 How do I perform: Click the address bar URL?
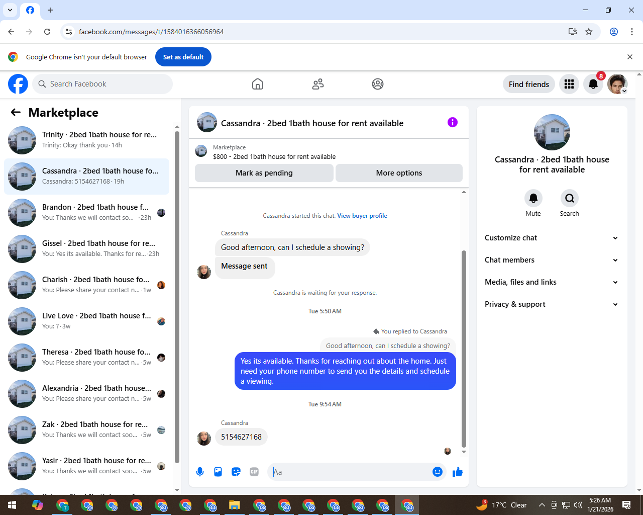tap(151, 32)
